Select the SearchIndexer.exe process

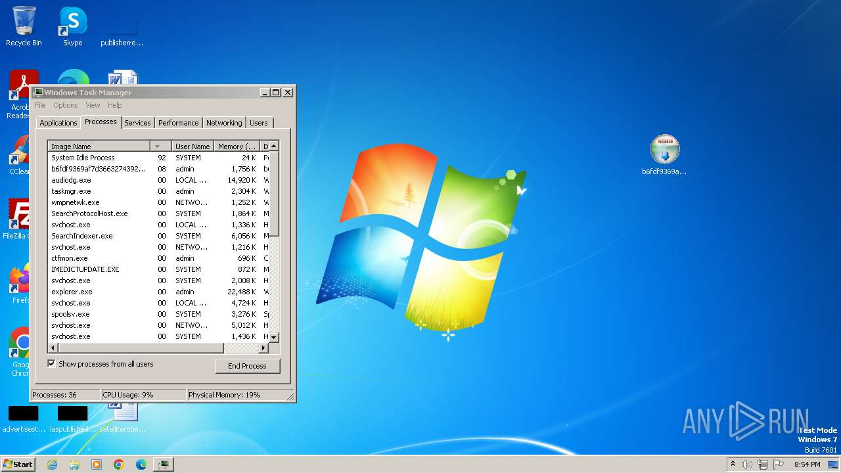[x=158, y=236]
